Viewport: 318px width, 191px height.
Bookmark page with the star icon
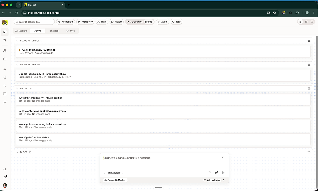click(275, 13)
